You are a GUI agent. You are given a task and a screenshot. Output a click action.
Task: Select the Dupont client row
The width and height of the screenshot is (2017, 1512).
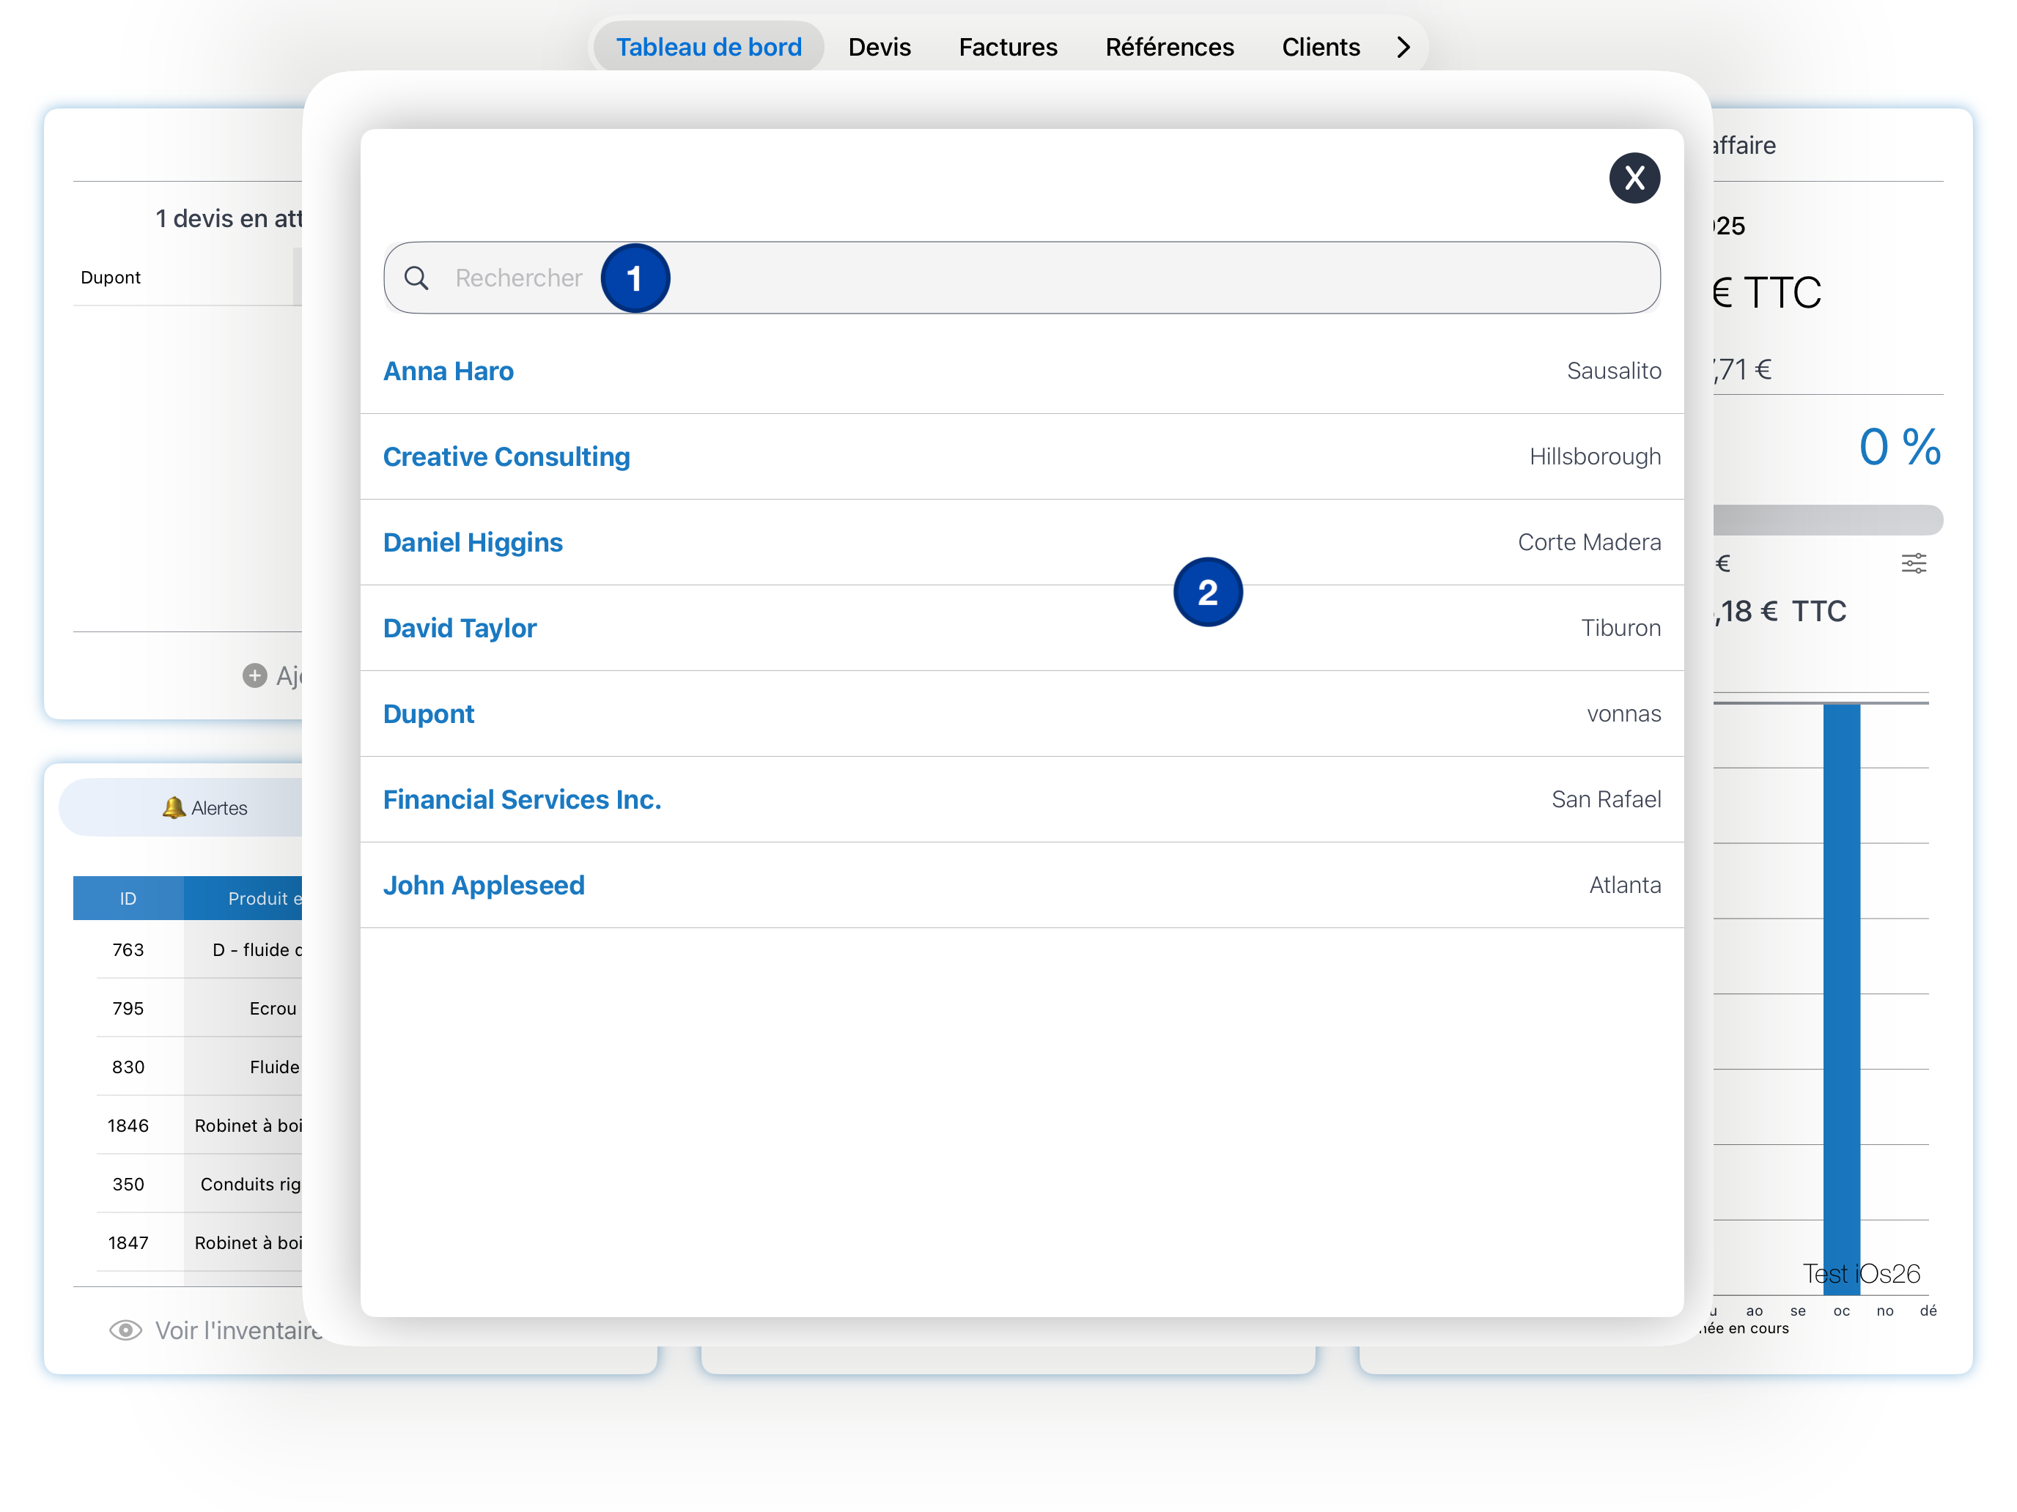click(429, 714)
